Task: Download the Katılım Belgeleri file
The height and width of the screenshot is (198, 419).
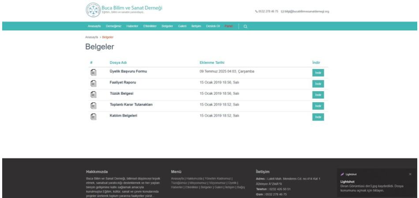Action: point(318,117)
